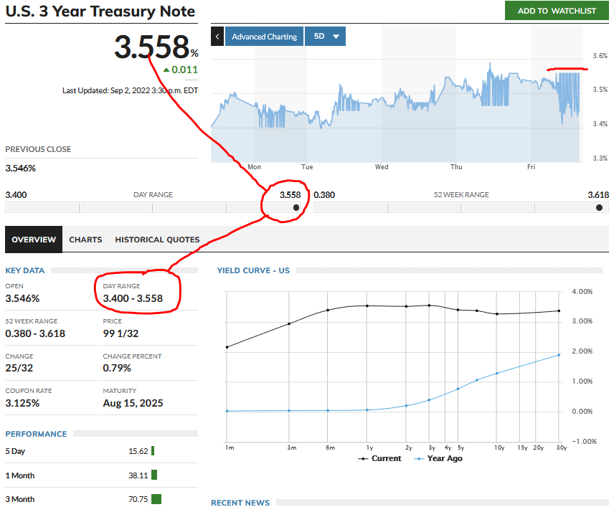The image size is (614, 507).
Task: Click the back chevron beside Advanced Charting
Action: [x=217, y=37]
